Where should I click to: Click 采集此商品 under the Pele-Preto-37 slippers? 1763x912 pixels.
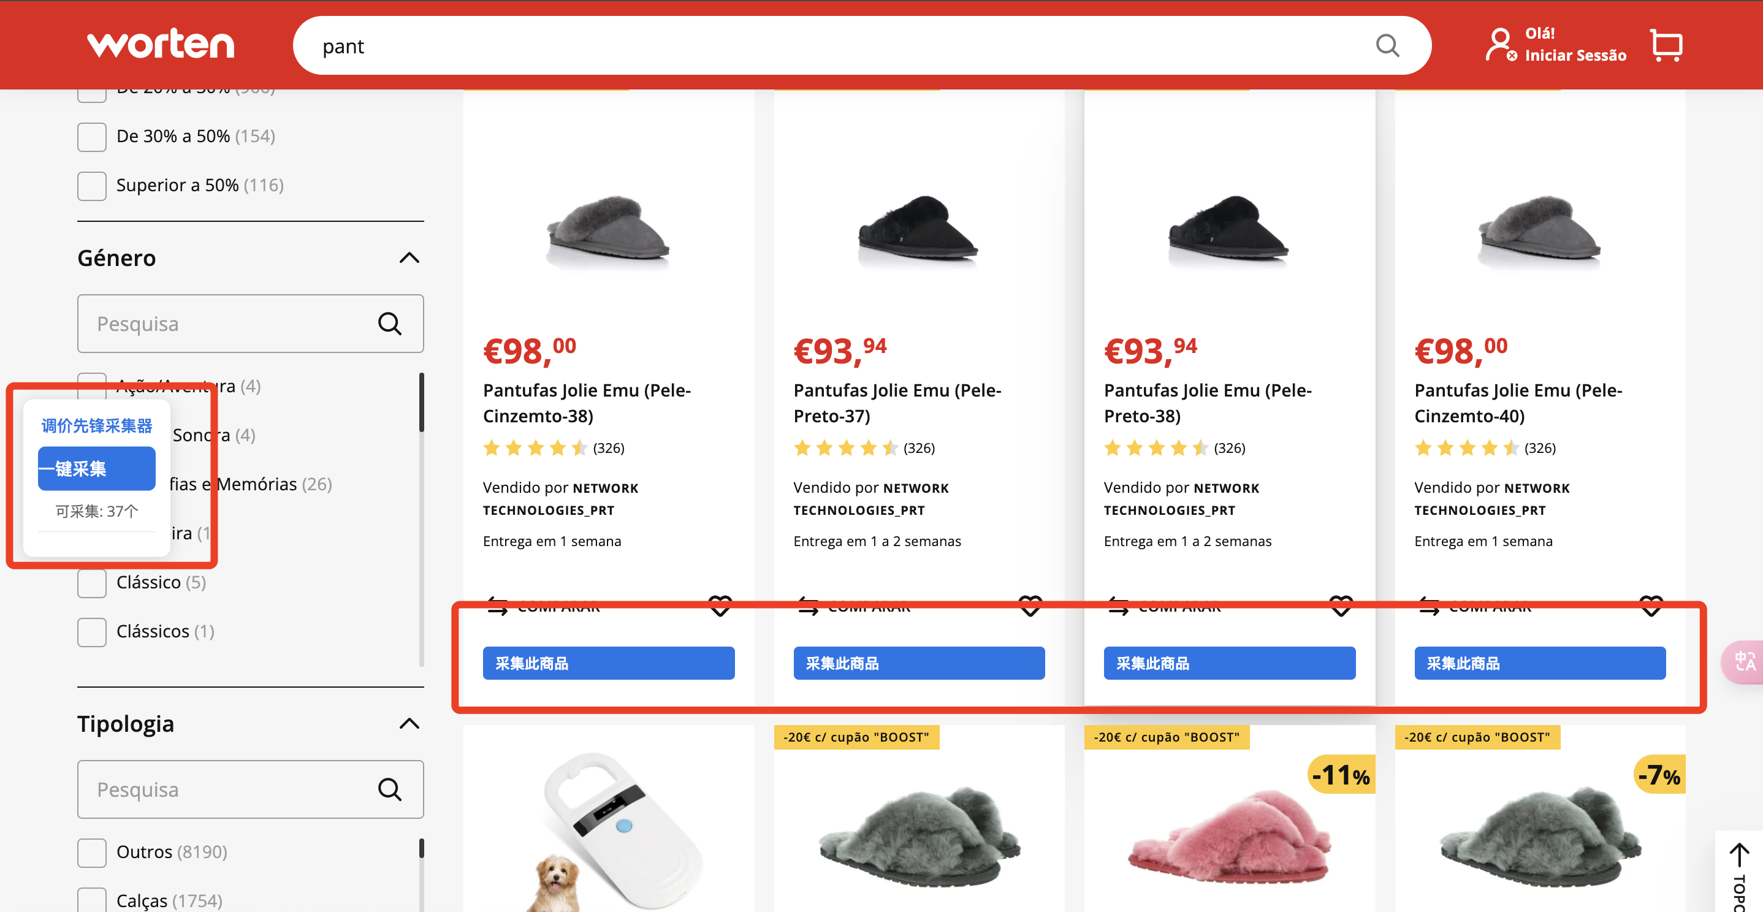(x=918, y=663)
